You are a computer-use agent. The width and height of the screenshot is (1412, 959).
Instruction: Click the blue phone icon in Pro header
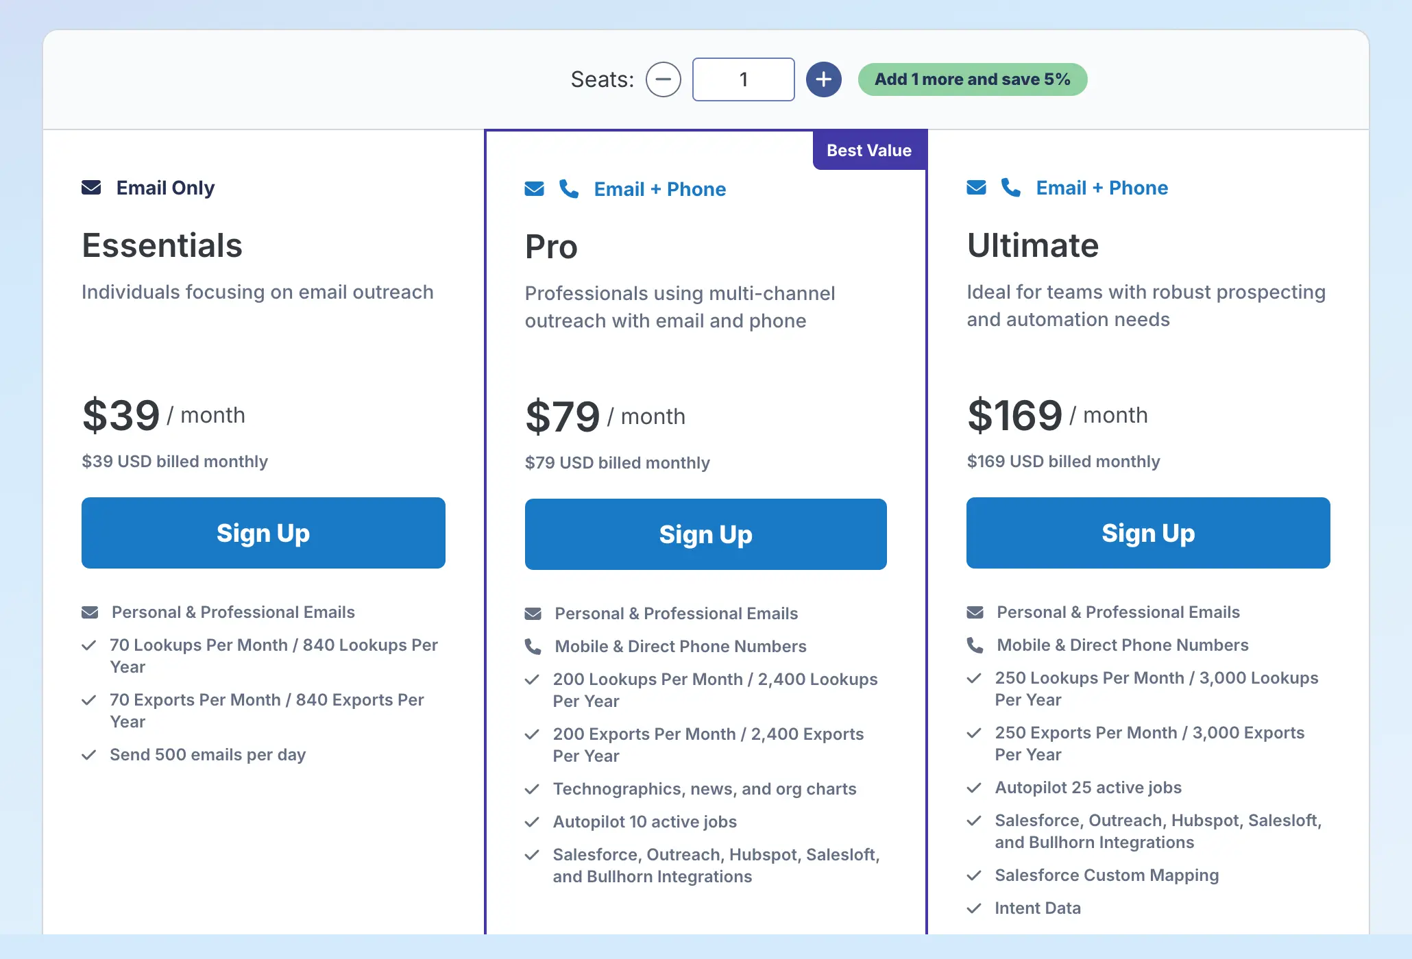click(x=569, y=189)
